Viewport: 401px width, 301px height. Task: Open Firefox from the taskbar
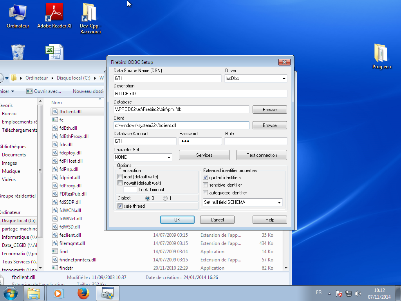pos(83,294)
